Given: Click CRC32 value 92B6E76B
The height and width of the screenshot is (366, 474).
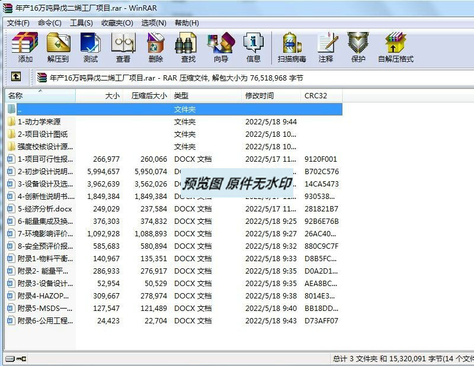Looking at the screenshot, I should [x=321, y=221].
